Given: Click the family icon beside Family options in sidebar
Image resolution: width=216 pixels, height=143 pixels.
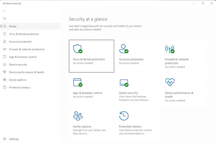Looking at the screenshot, I should (x=4, y=80).
